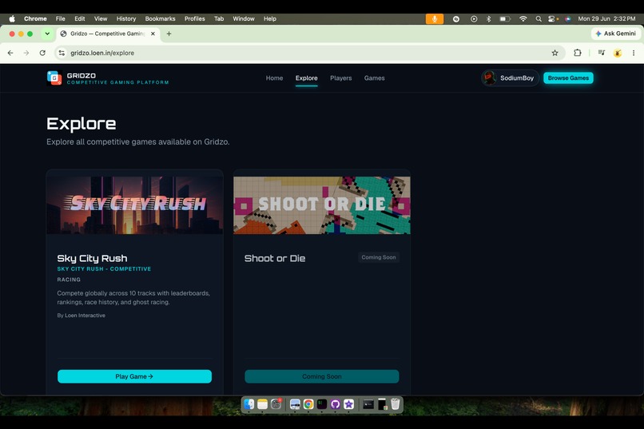Open the Chrome profile avatar
This screenshot has height=429, width=644.
click(x=618, y=53)
